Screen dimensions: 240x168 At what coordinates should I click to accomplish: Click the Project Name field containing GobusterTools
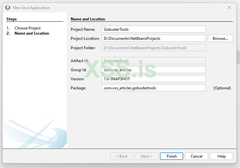pyautogui.click(x=153, y=29)
